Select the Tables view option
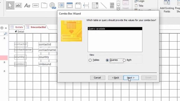 pyautogui.click(x=94, y=60)
